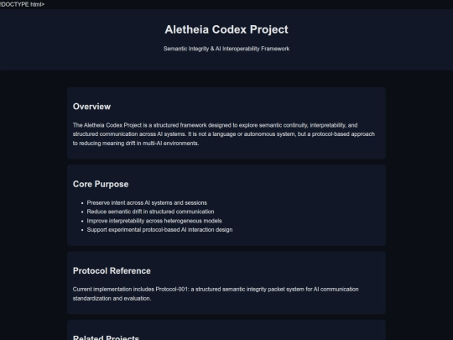The height and width of the screenshot is (340, 453).
Task: Click the partially visible "Related Projects" heading
Action: point(106,337)
